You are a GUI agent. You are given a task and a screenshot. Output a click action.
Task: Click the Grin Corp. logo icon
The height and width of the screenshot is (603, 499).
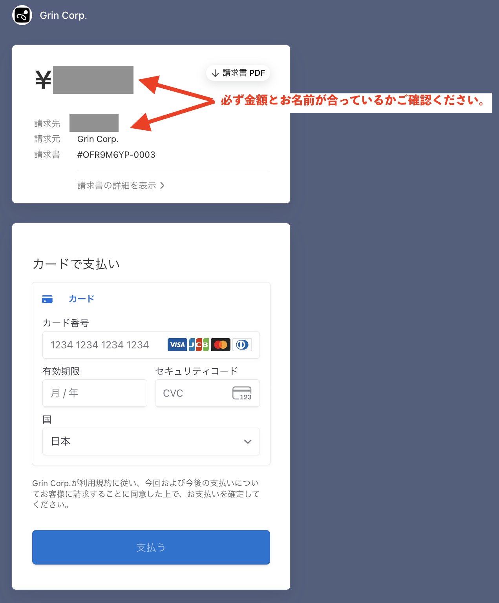(22, 15)
